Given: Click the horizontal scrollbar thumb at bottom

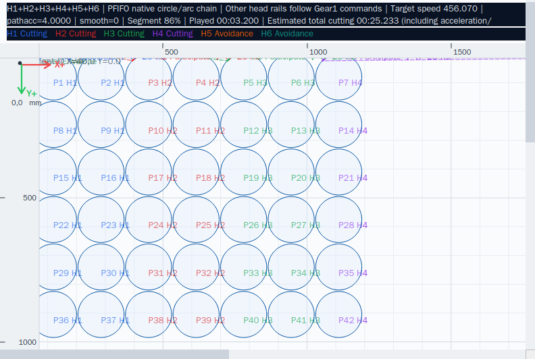Looking at the screenshot, I should pyautogui.click(x=114, y=354).
